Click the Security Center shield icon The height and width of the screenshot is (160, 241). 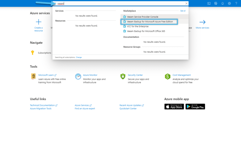(123, 76)
